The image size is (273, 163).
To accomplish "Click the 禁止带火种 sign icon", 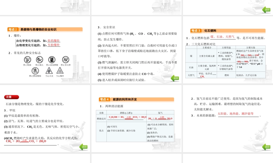I will click(66, 59).
